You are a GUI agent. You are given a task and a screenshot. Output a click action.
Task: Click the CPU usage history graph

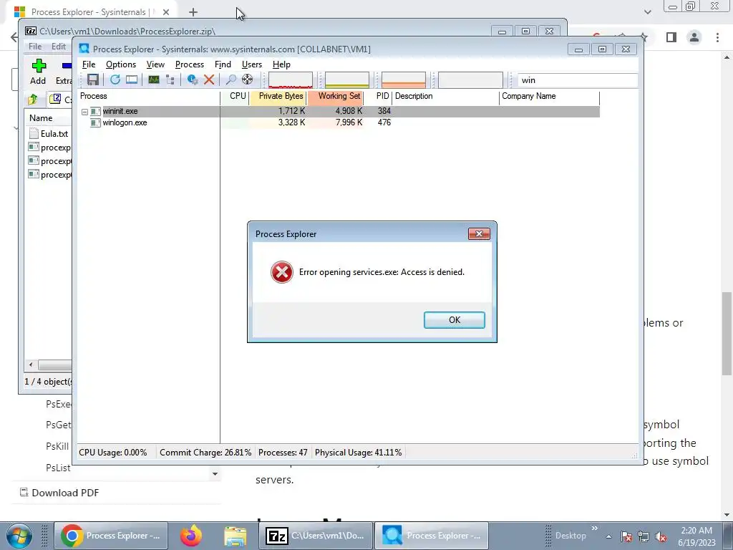291,80
